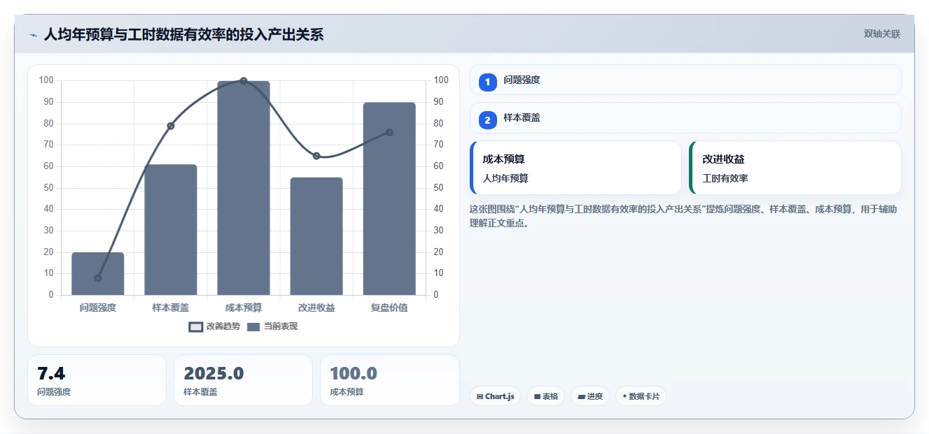Click the 改进收益 x-axis label
This screenshot has width=929, height=434.
click(316, 308)
